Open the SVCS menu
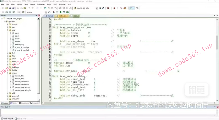Screen dimensions: 219x120 [55, 4]
